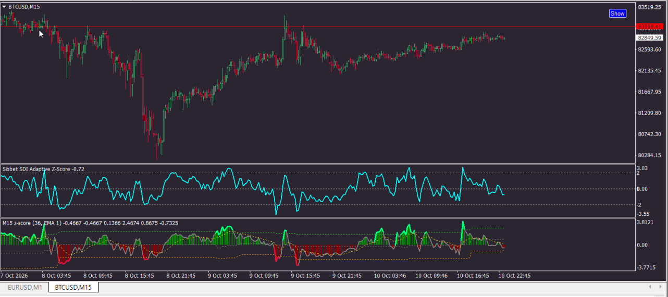Click the 82135.45 price axis value
The height and width of the screenshot is (297, 668).
pyautogui.click(x=649, y=71)
